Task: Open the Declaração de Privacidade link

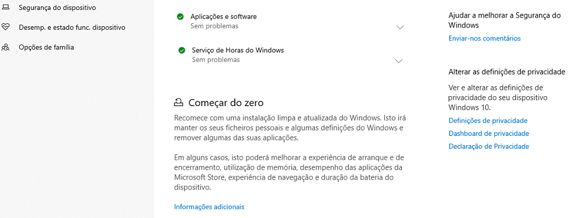Action: click(x=488, y=146)
